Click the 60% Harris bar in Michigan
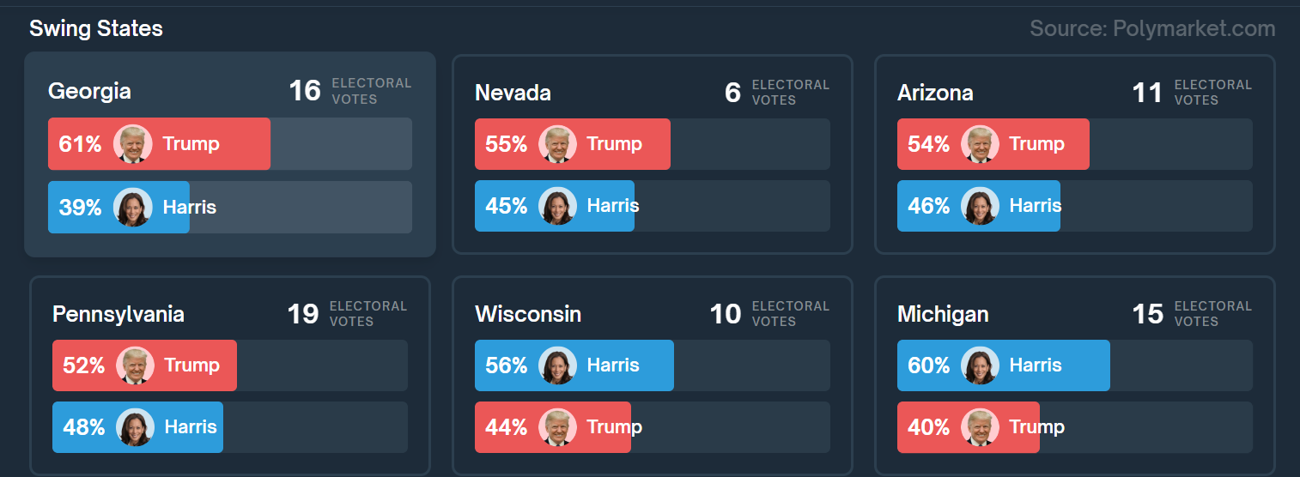The image size is (1300, 477). tap(1004, 365)
